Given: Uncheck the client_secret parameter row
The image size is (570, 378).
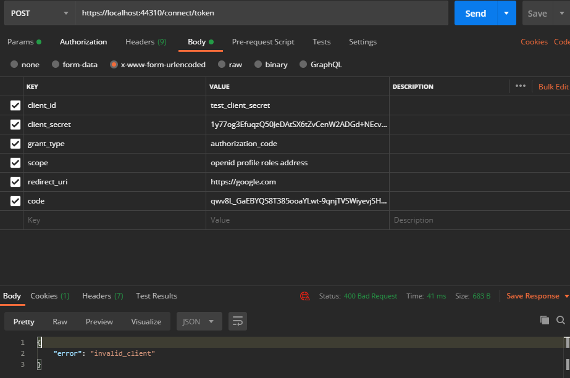Looking at the screenshot, I should click(x=15, y=124).
